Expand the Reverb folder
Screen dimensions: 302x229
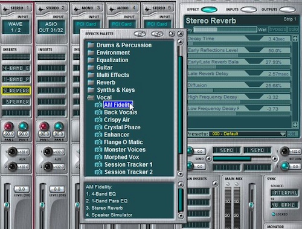pyautogui.click(x=91, y=82)
